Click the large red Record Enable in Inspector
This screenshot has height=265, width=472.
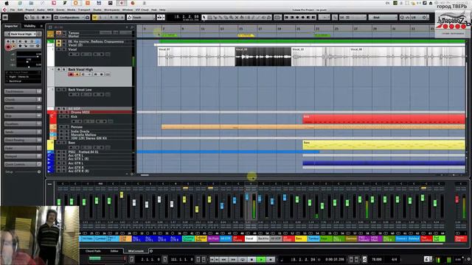tap(8, 47)
